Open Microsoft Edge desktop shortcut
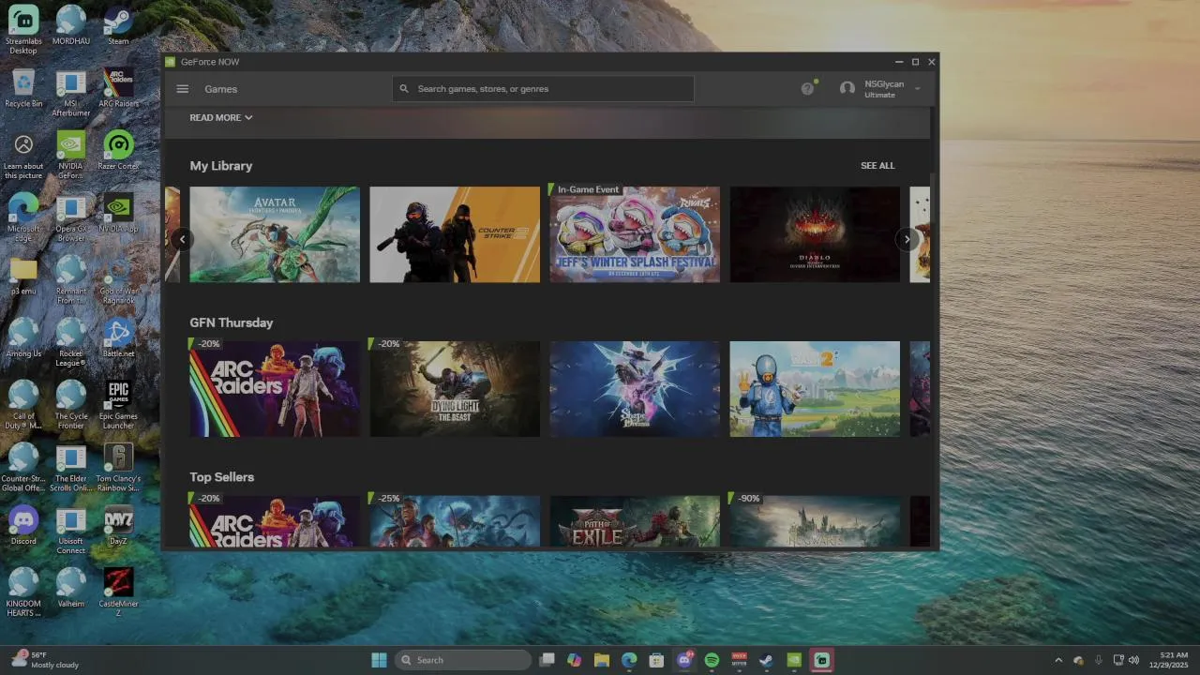This screenshot has height=675, width=1200. click(23, 217)
